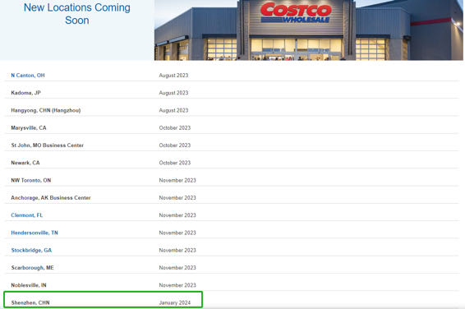Click the New Locations Coming Soon heading

point(76,14)
